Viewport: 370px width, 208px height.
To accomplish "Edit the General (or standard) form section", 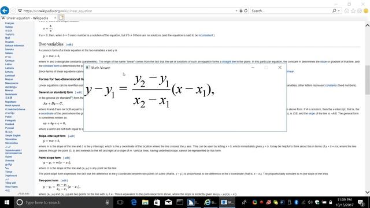I will click(x=79, y=92).
